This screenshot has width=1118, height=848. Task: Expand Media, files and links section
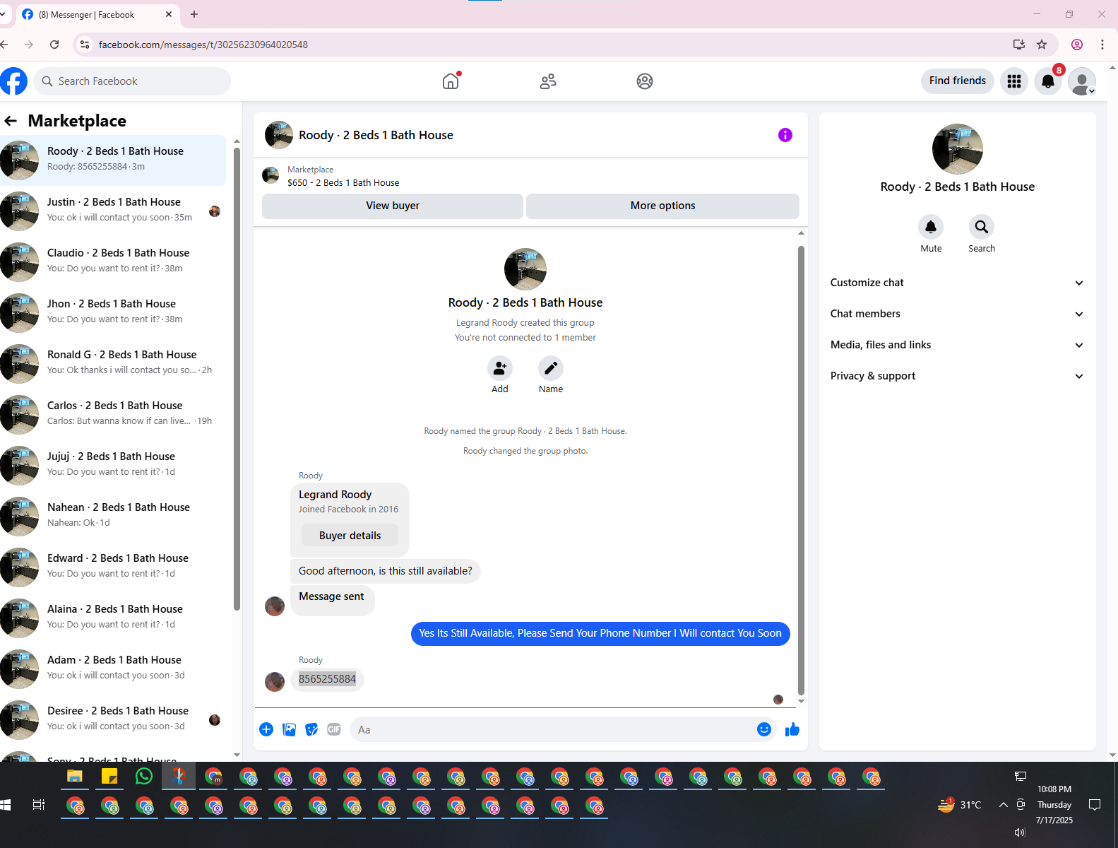[957, 345]
